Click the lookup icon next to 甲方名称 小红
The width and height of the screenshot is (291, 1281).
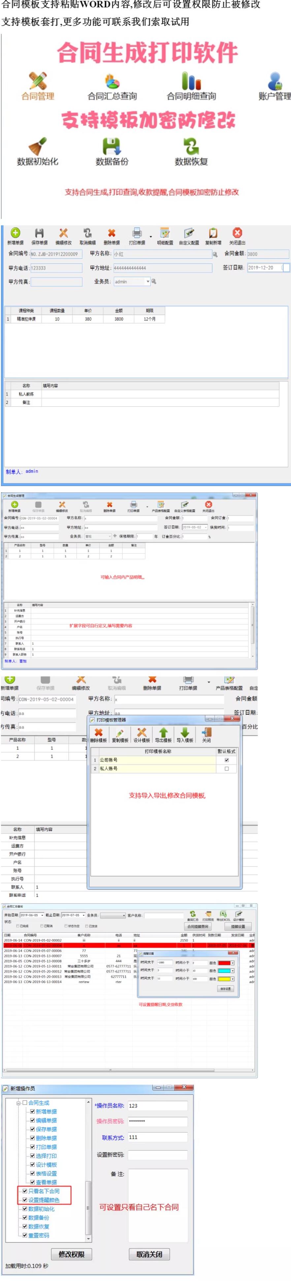pyautogui.click(x=215, y=254)
